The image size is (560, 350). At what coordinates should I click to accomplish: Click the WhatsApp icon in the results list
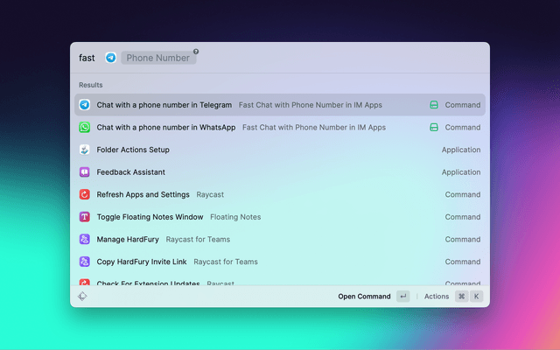click(x=85, y=128)
